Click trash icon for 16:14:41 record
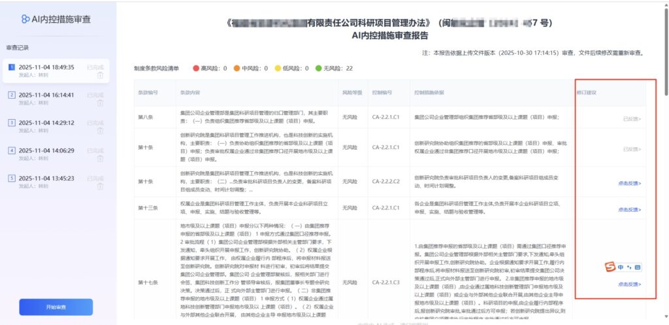The width and height of the screenshot is (669, 325). click(99, 103)
